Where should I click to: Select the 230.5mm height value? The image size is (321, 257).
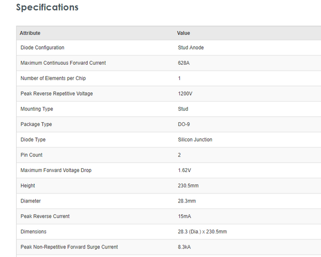pyautogui.click(x=188, y=186)
